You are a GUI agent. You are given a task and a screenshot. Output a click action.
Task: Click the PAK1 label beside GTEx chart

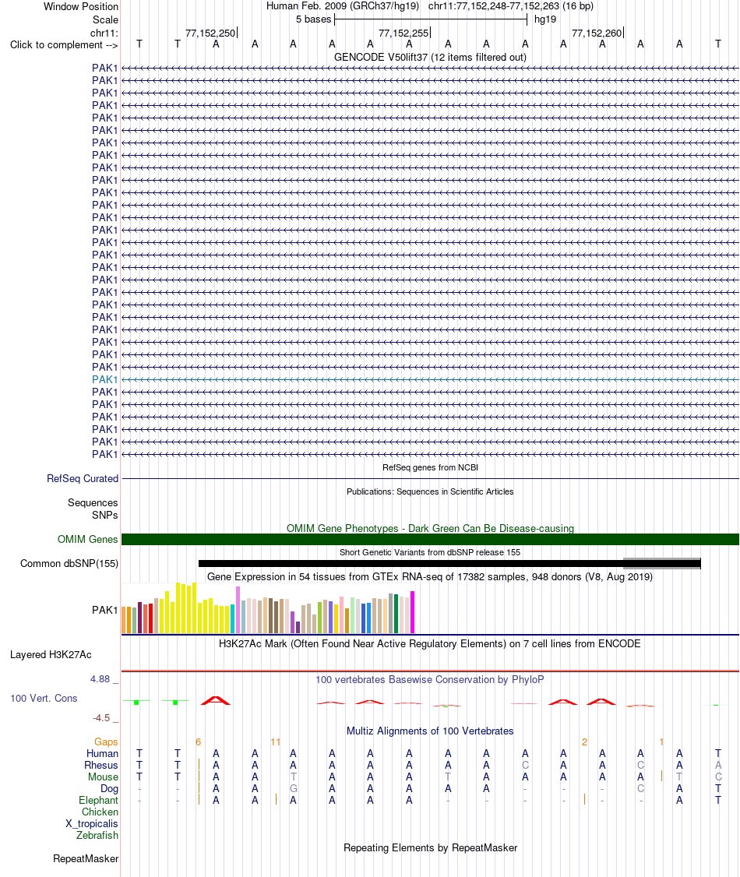pyautogui.click(x=104, y=610)
